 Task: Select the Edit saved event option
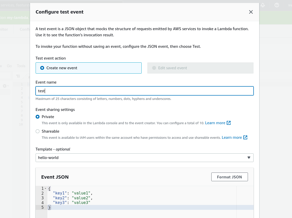pos(200,68)
